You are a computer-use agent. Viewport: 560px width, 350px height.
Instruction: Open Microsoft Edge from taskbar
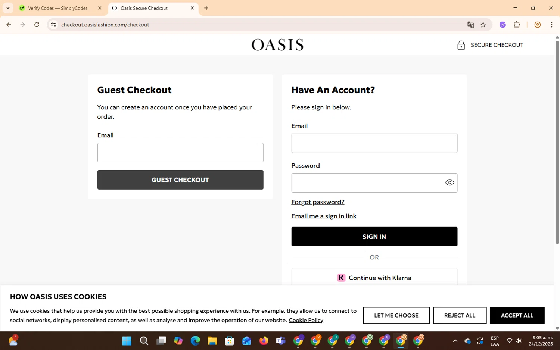195,341
